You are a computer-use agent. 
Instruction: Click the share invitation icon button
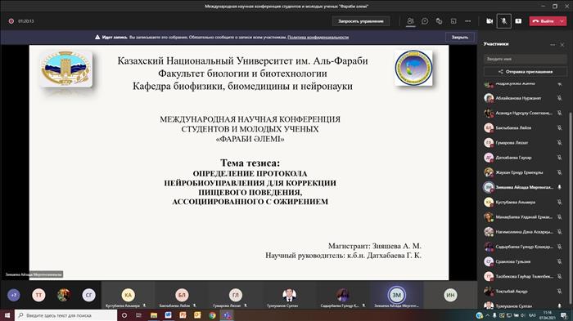click(526, 72)
